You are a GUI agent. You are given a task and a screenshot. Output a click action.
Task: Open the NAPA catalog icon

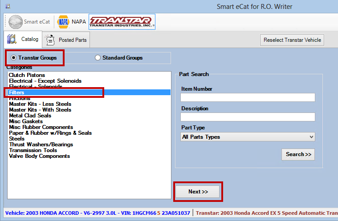click(x=64, y=21)
